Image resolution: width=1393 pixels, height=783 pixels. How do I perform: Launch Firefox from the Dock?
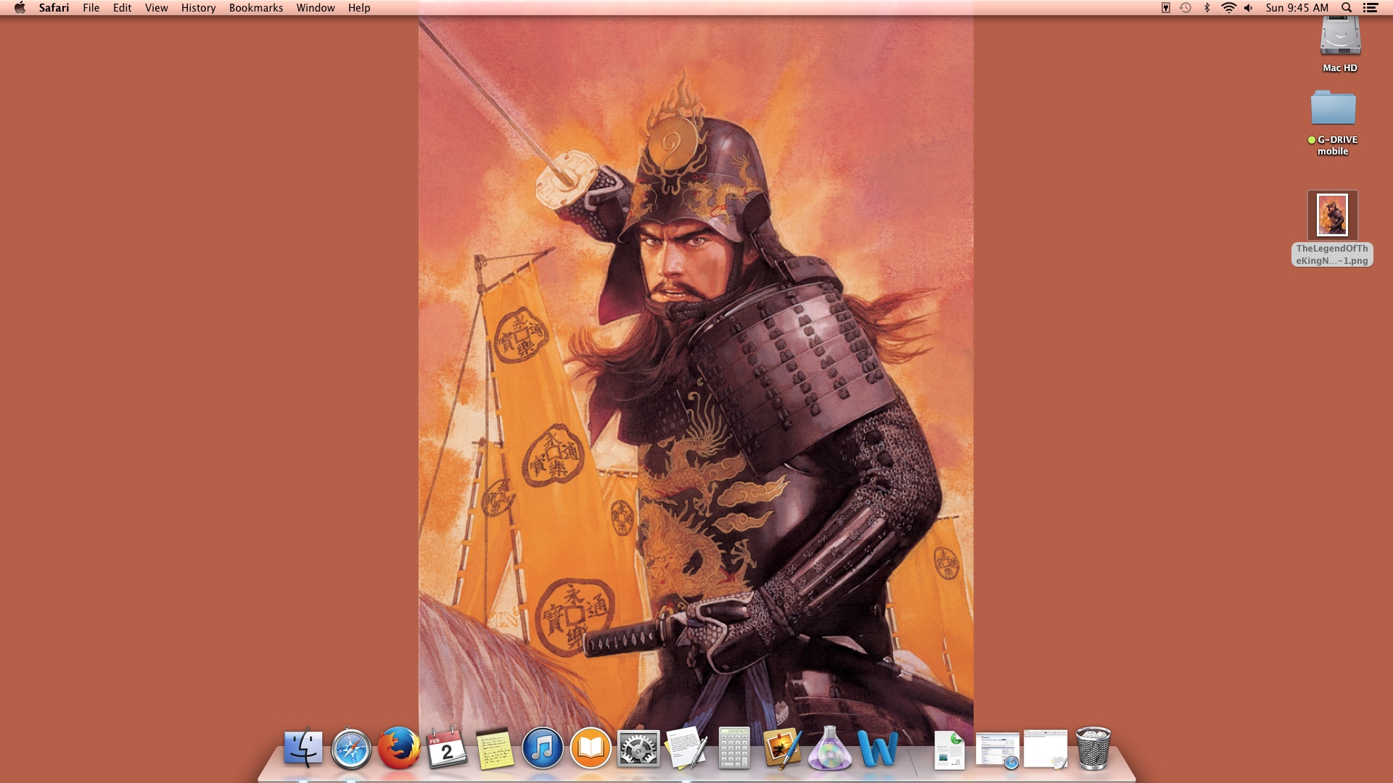[399, 748]
